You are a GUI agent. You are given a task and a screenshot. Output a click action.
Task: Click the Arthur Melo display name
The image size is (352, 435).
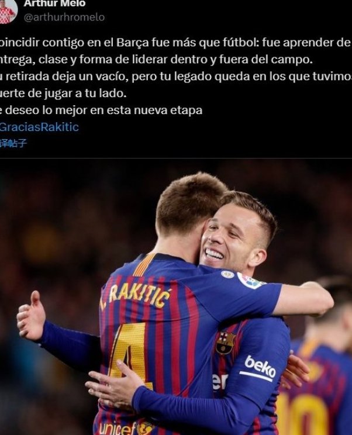pos(54,4)
